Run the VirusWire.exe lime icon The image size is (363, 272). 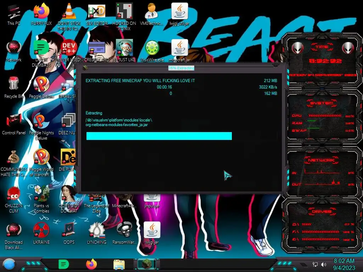coord(152,51)
